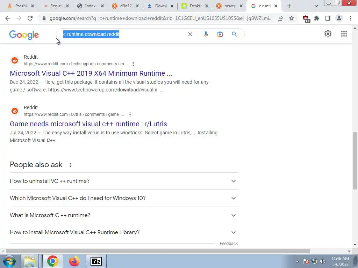Open a new browser tab
This screenshot has width=358, height=268.
pyautogui.click(x=289, y=6)
